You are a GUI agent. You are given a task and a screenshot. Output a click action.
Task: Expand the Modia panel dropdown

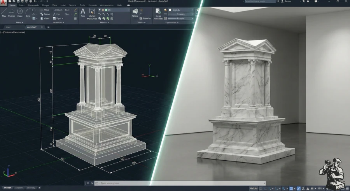coord(141,23)
